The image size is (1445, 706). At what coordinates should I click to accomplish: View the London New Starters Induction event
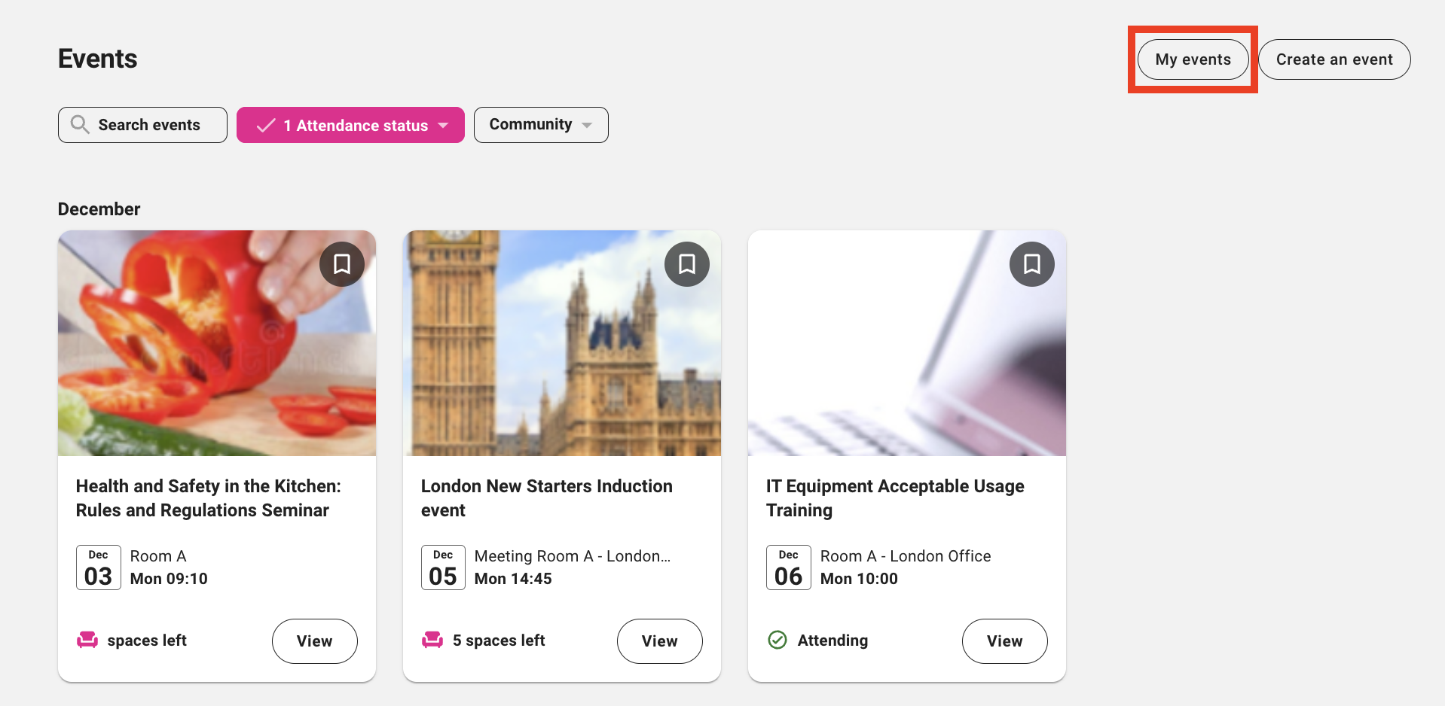click(x=659, y=641)
